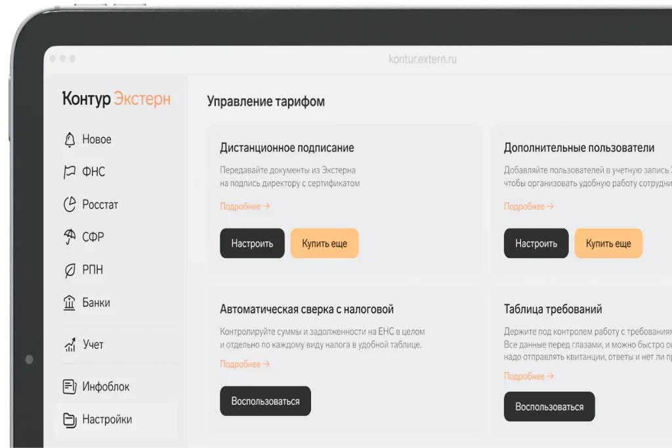Click Воспользоваться under Таблица требований

[x=549, y=407]
